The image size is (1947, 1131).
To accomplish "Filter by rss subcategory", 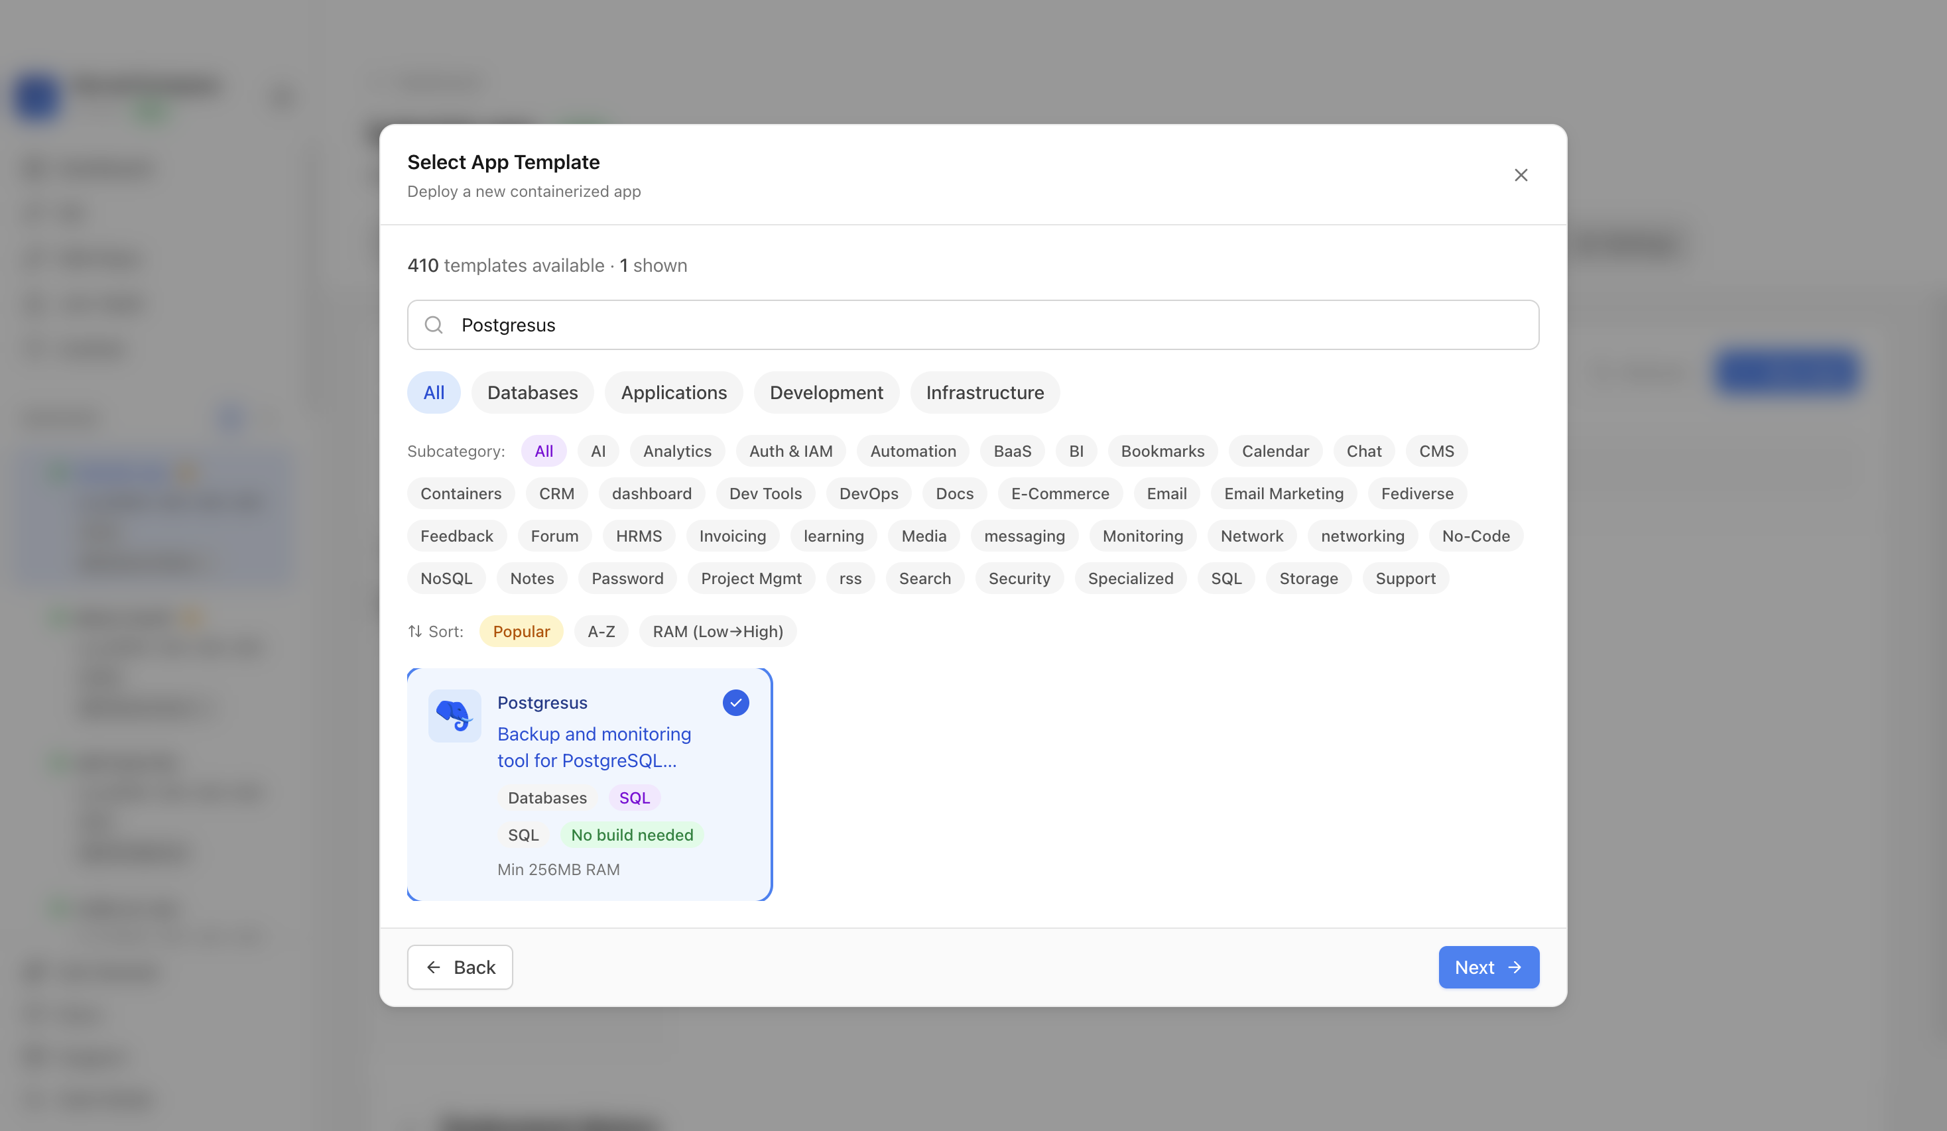I will point(850,579).
